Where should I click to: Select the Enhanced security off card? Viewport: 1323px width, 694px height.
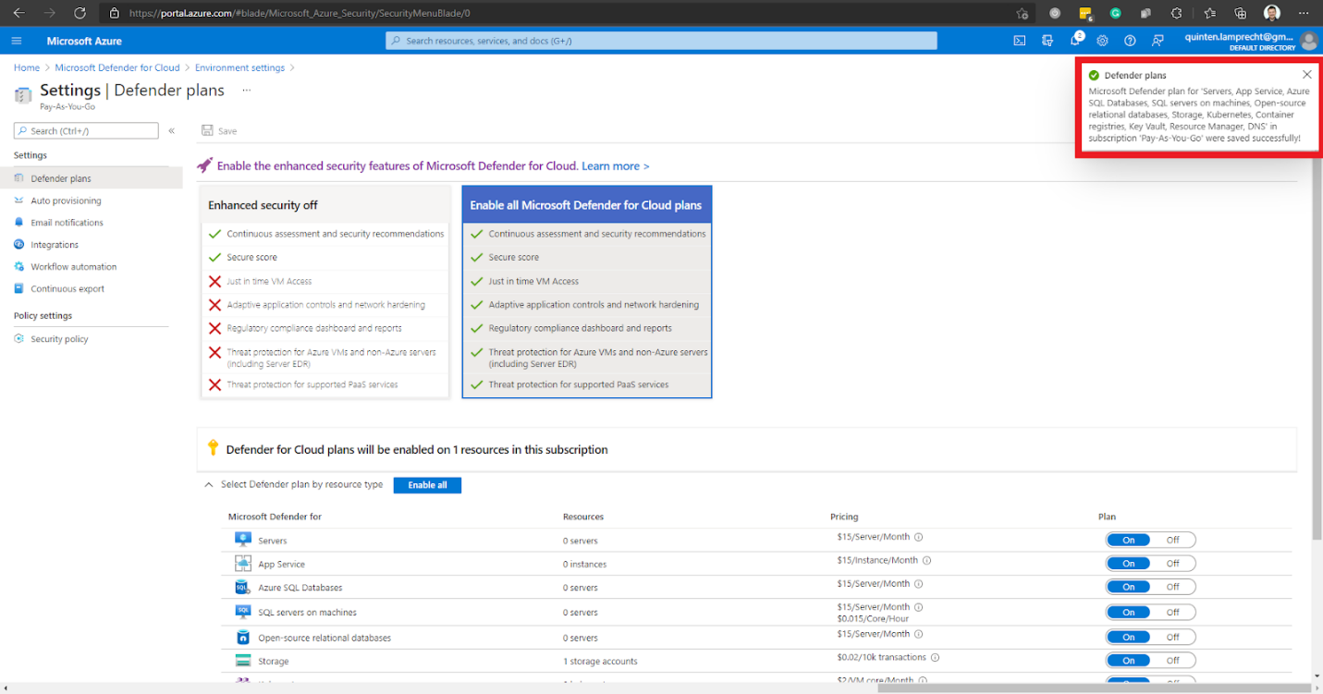(x=325, y=292)
